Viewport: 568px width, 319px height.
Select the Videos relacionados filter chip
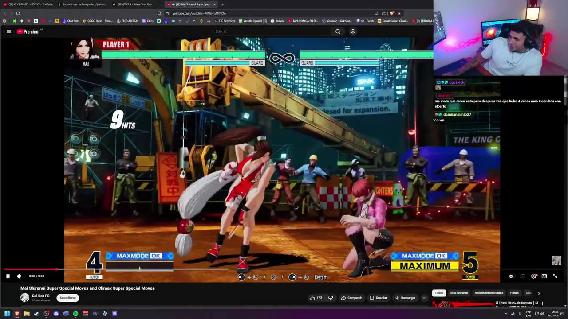coord(489,293)
